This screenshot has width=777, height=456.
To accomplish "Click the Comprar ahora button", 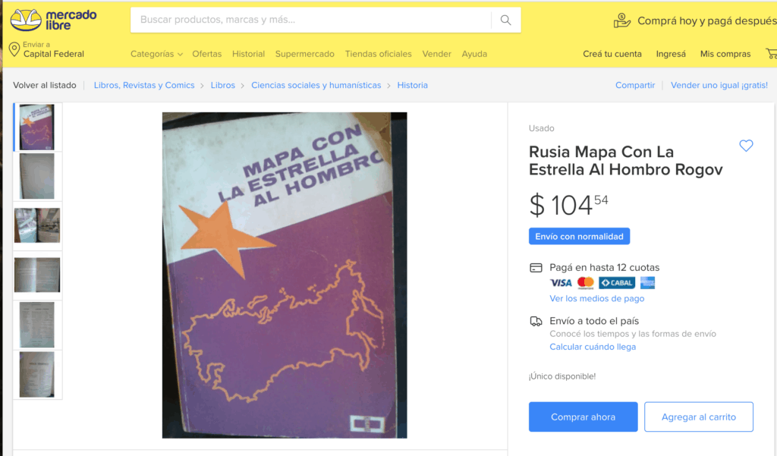I will point(583,417).
